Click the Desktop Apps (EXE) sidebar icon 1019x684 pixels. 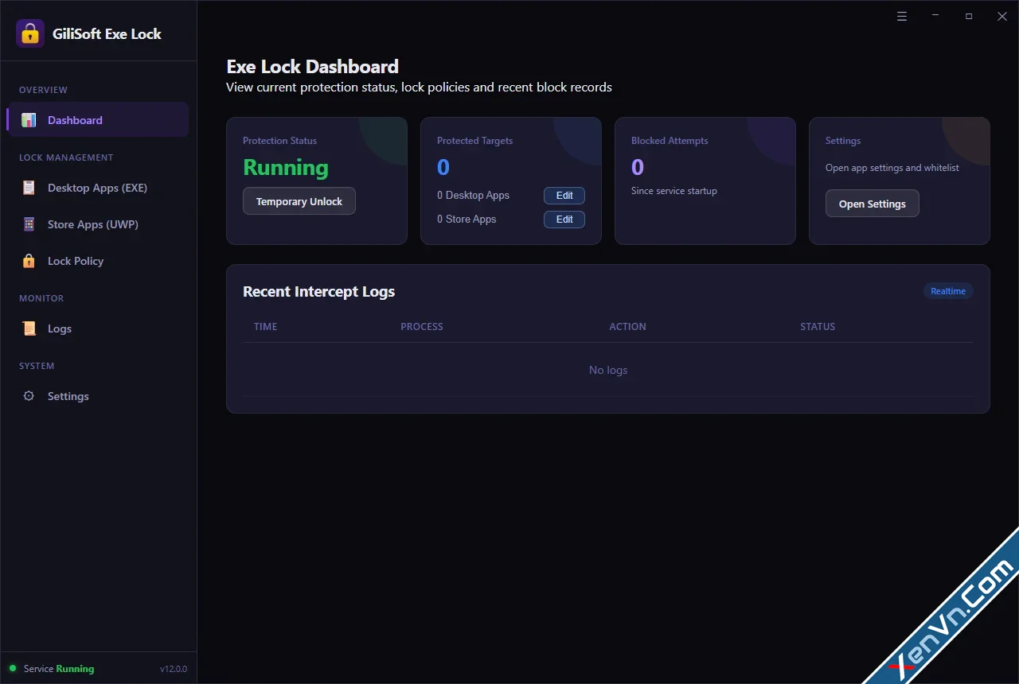coord(29,188)
